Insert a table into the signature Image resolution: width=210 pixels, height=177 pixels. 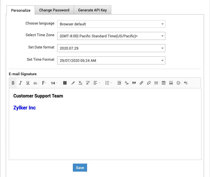coord(164,83)
